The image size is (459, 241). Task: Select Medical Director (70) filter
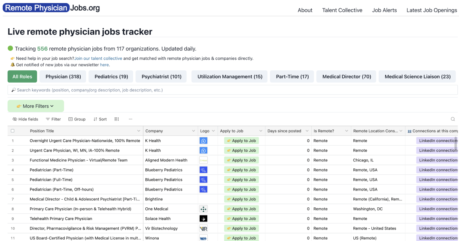347,77
